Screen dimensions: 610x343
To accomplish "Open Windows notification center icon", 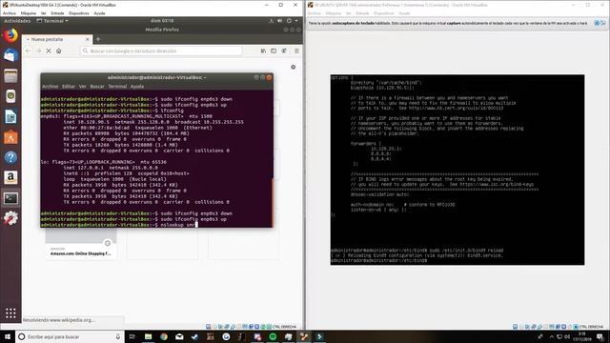I will coord(600,336).
